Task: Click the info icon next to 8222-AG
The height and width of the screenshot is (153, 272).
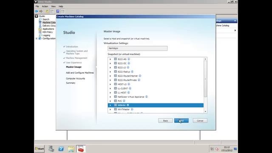Action: (x=129, y=59)
